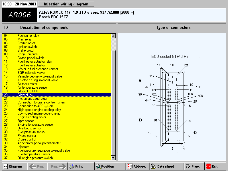Select 26 Engine cooling motor
This screenshot has height=171, width=228.
[57, 117]
